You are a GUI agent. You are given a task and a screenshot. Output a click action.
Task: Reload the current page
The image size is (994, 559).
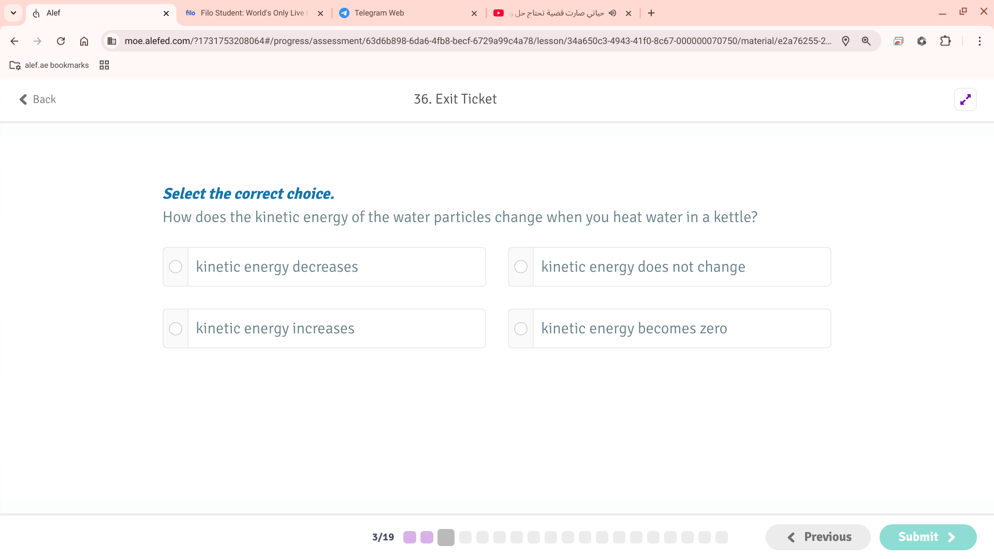coord(61,41)
